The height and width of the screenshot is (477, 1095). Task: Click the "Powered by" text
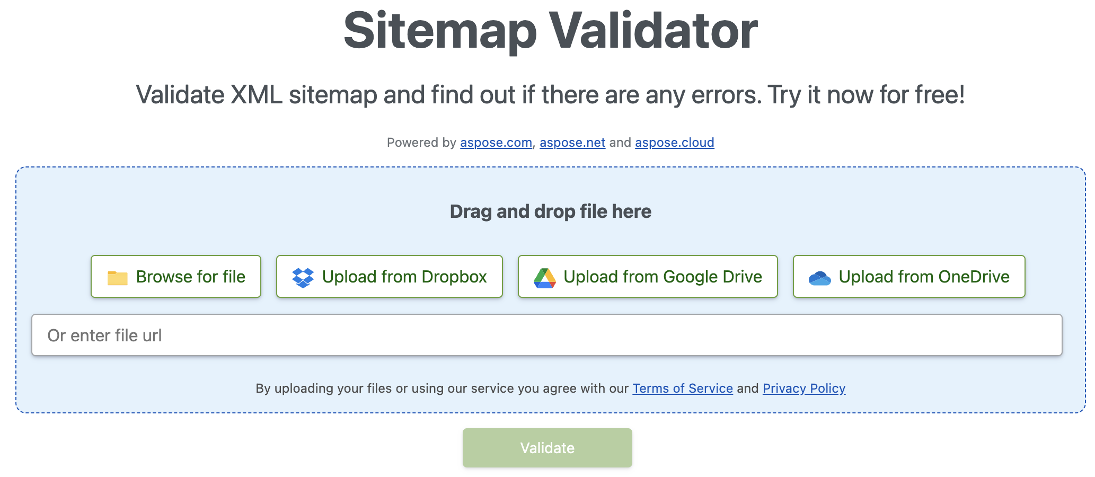pos(421,143)
